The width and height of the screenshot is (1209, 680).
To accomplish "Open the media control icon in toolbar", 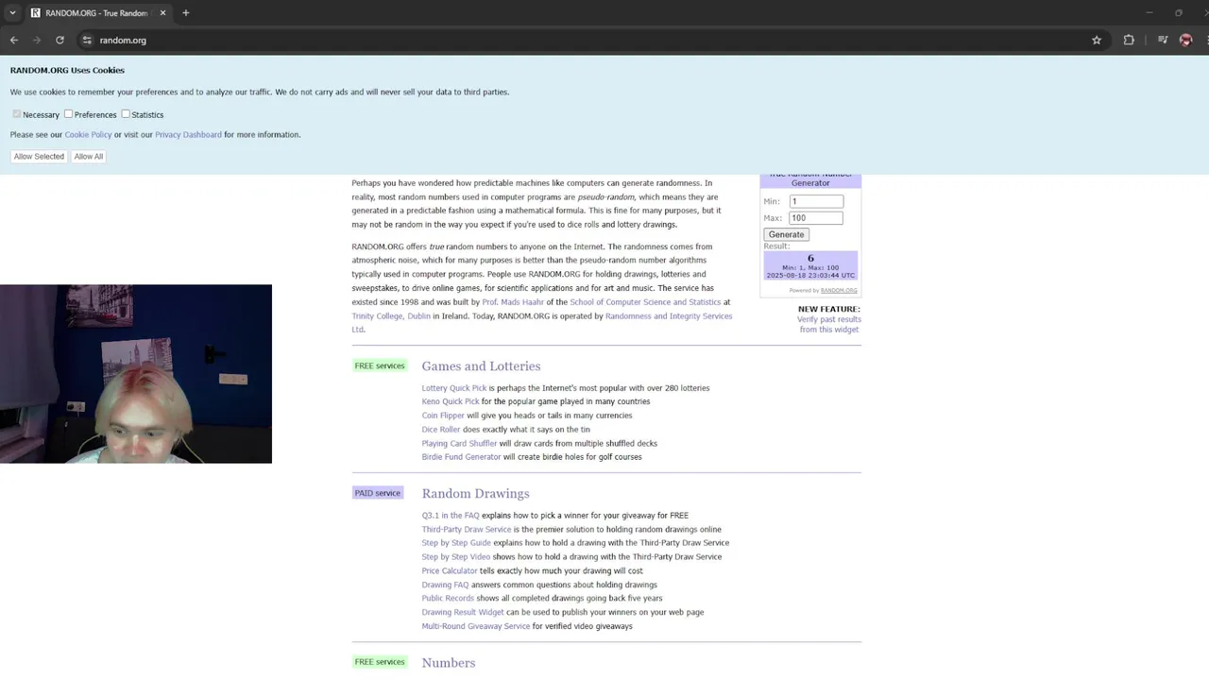I will 1163,40.
